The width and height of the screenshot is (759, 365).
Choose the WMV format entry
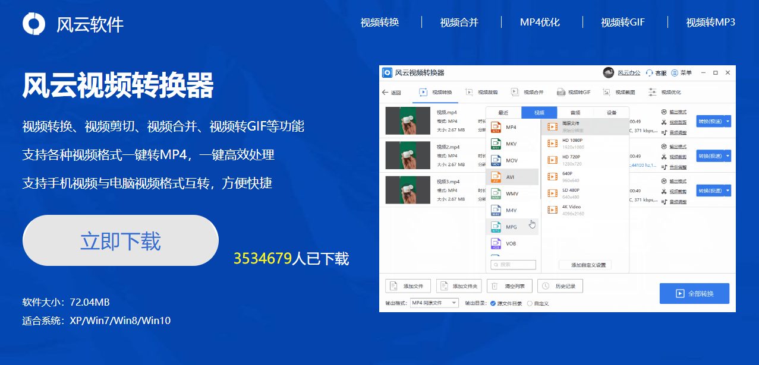pyautogui.click(x=512, y=193)
